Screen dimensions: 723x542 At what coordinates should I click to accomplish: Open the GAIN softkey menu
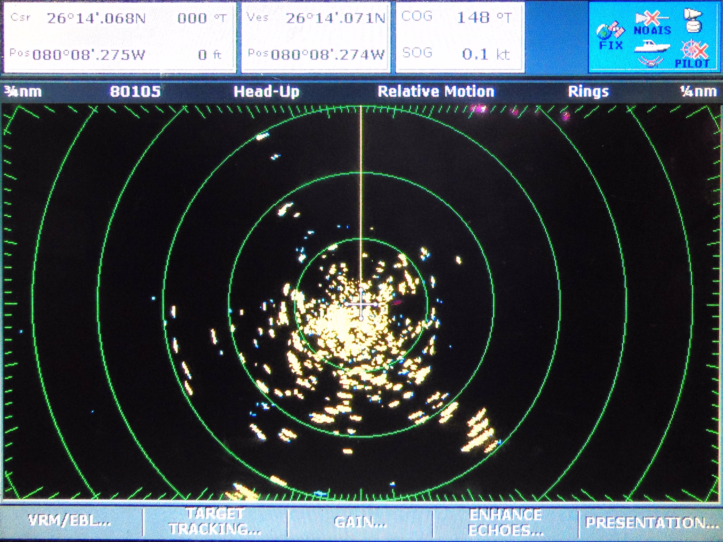(360, 522)
